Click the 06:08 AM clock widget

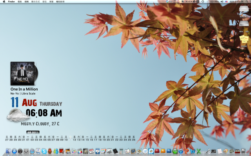[x=44, y=113]
